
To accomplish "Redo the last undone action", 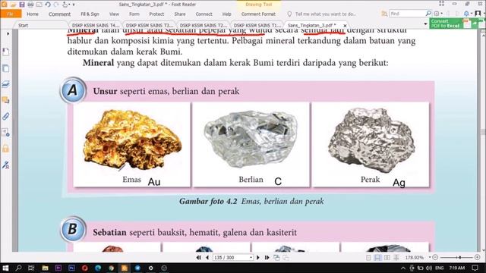I will [56, 5].
